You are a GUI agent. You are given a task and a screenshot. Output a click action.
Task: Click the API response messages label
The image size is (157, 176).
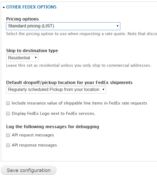point(34,145)
